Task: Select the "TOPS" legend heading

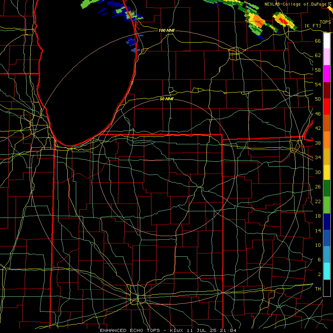Action: pos(325,22)
